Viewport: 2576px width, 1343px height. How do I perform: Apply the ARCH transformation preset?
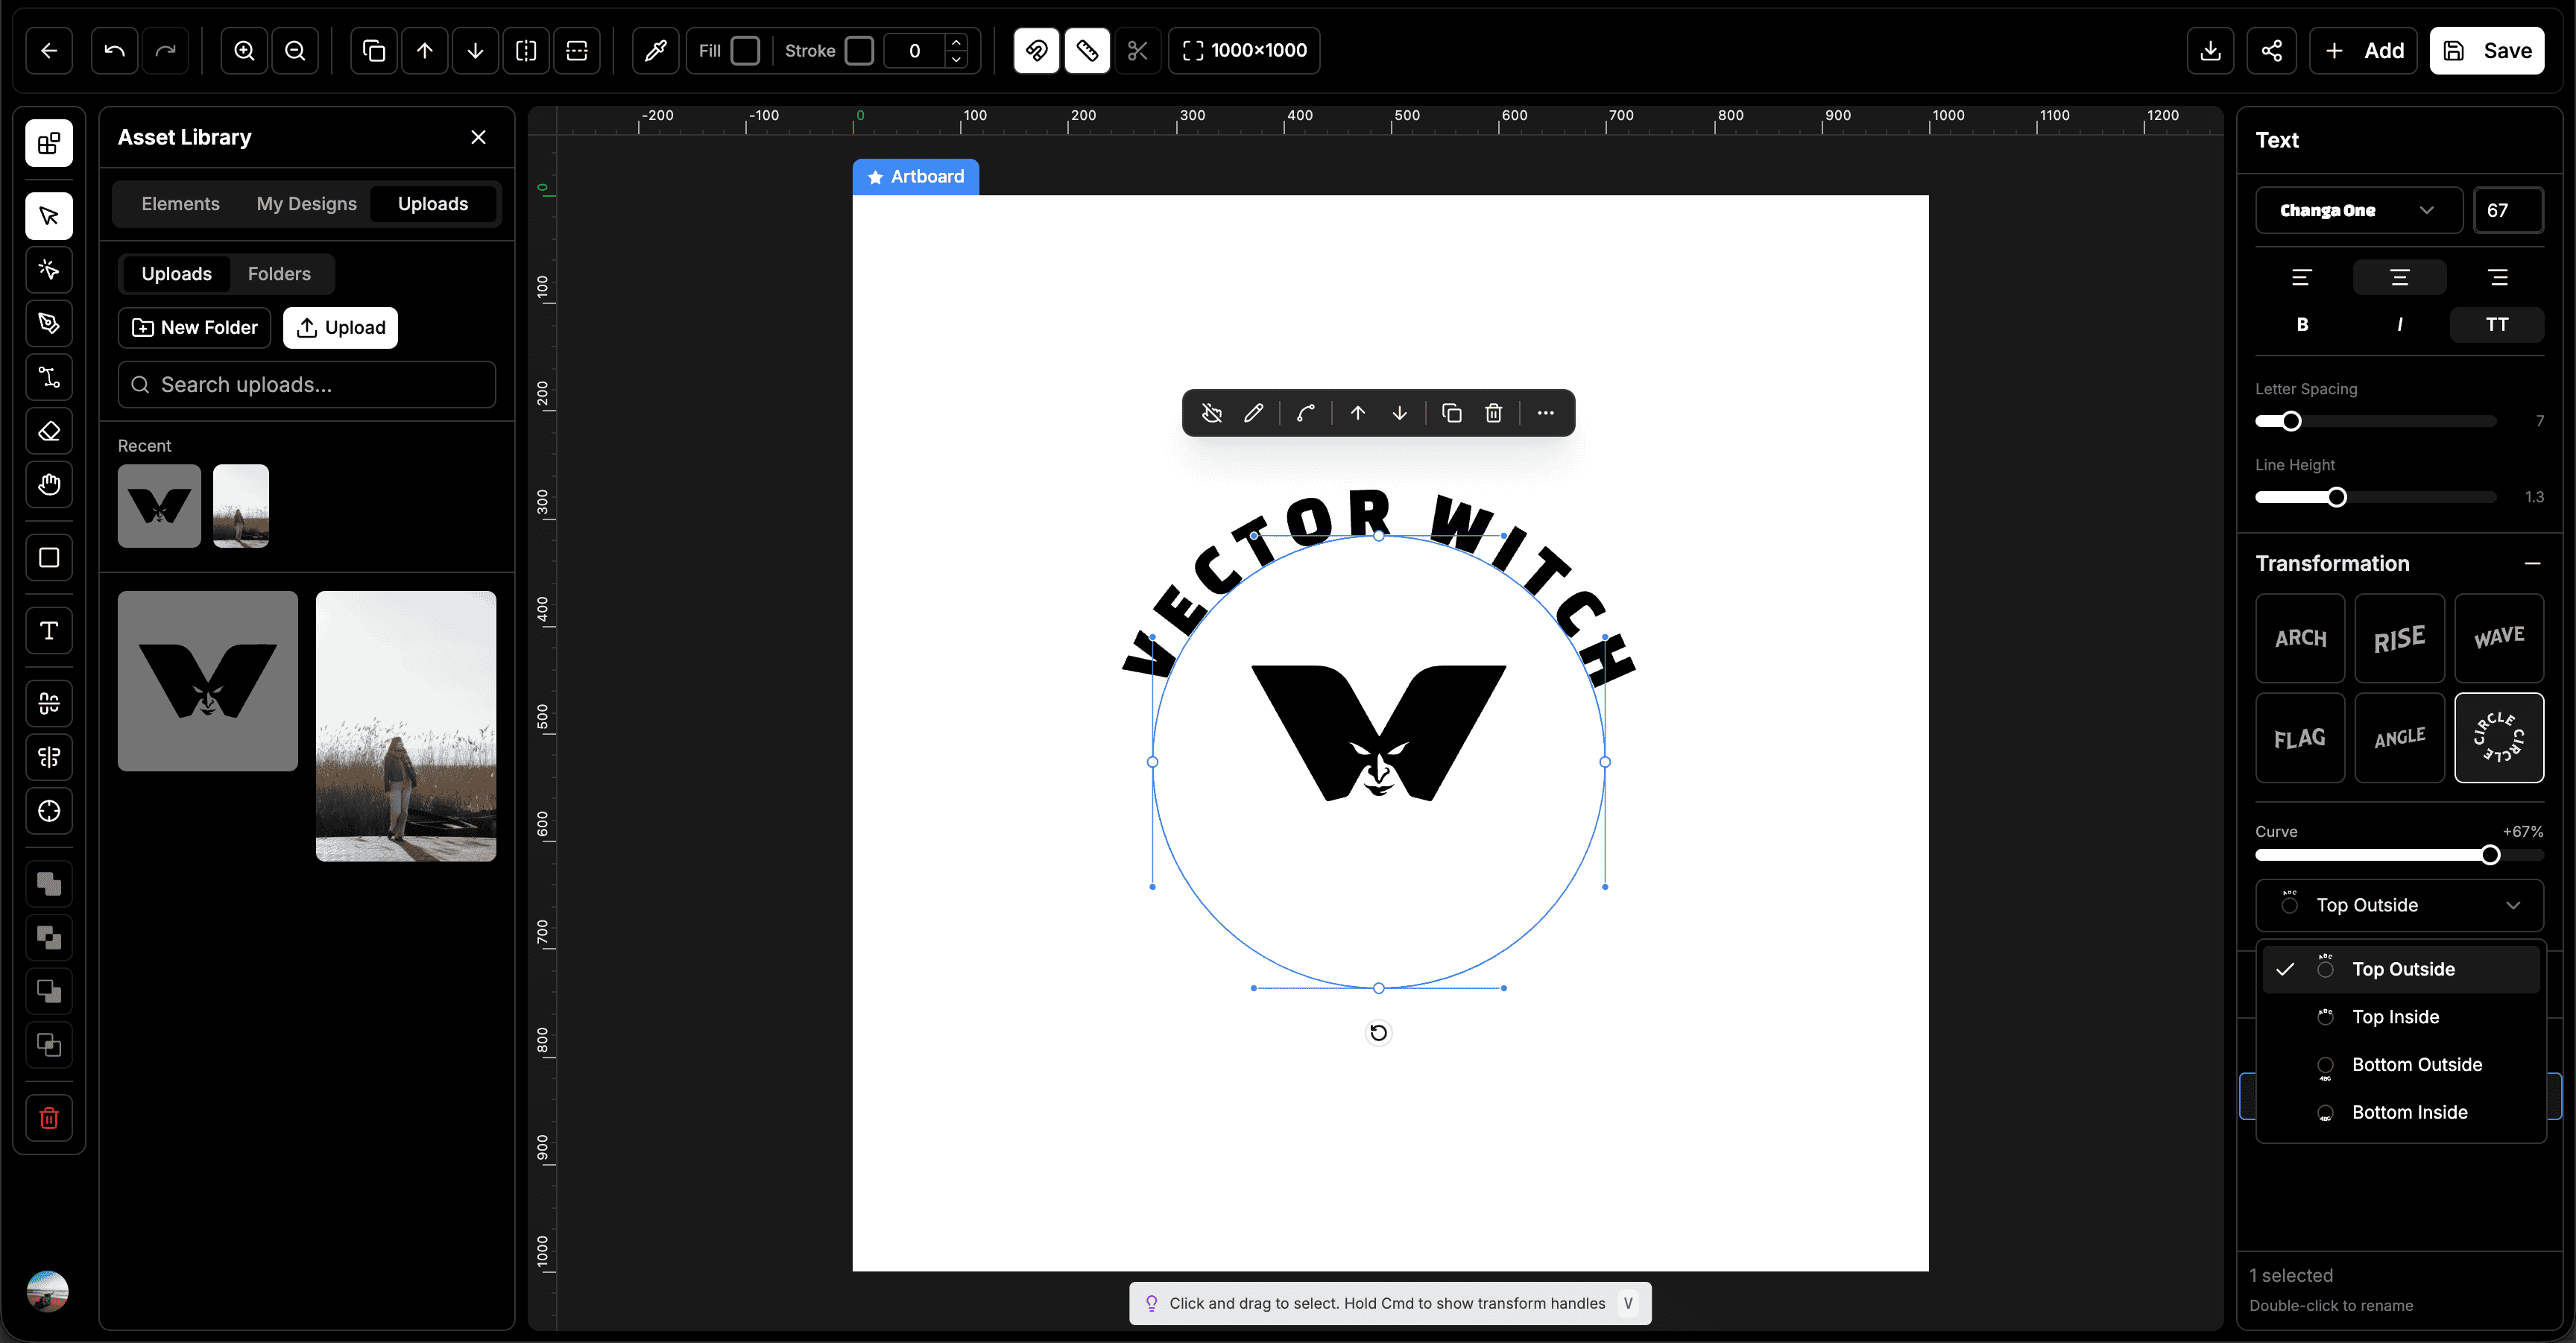[x=2300, y=638]
